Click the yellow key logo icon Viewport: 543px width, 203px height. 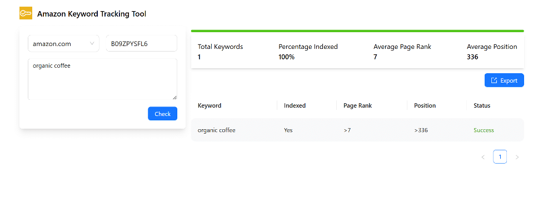tap(26, 13)
